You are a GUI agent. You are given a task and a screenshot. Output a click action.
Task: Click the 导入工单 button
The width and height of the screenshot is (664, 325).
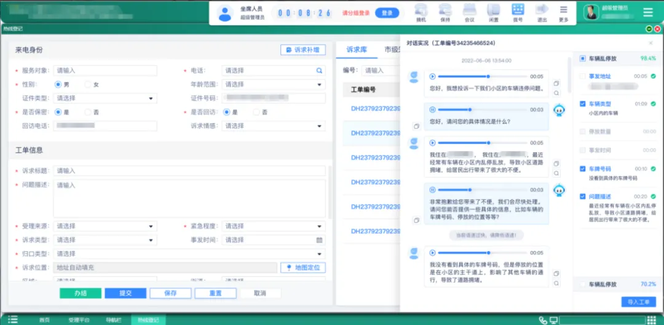click(x=638, y=302)
